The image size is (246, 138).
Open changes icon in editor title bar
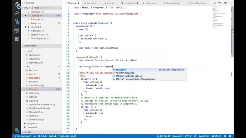tap(214, 3)
